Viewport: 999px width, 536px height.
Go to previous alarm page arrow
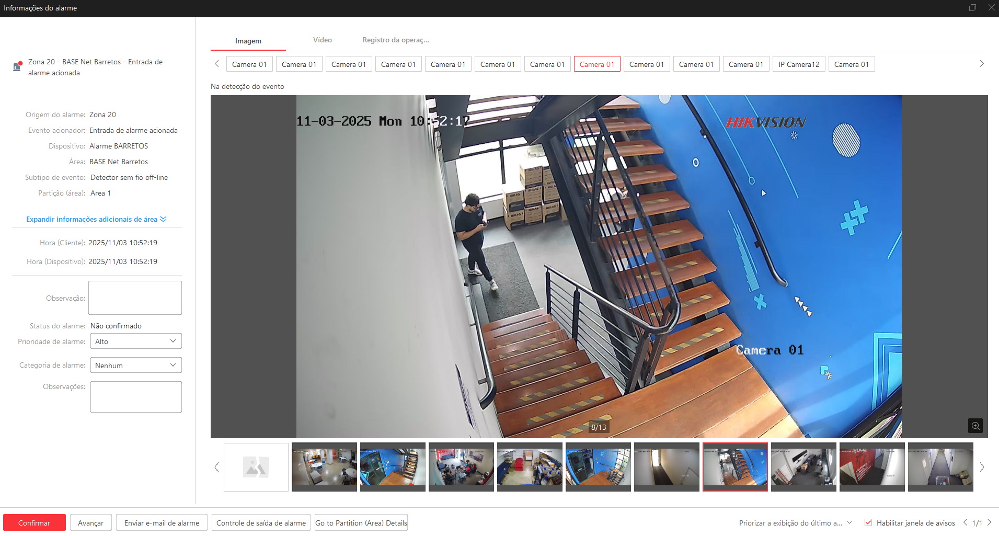[965, 522]
